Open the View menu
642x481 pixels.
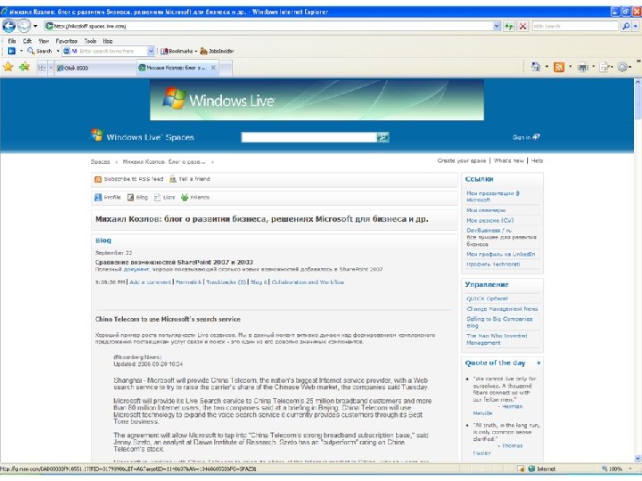[44, 41]
